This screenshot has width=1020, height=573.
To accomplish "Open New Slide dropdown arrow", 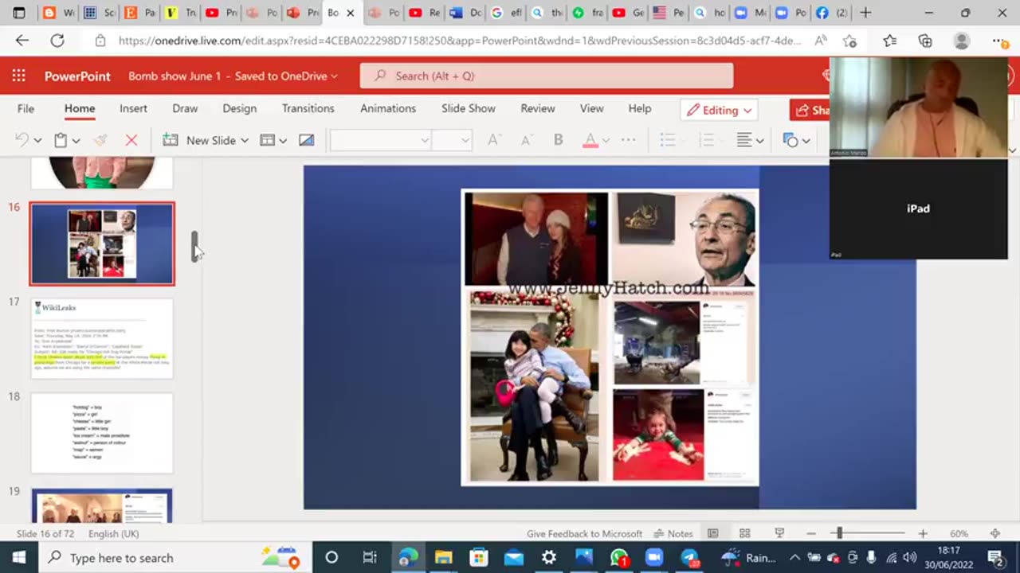I will click(244, 141).
